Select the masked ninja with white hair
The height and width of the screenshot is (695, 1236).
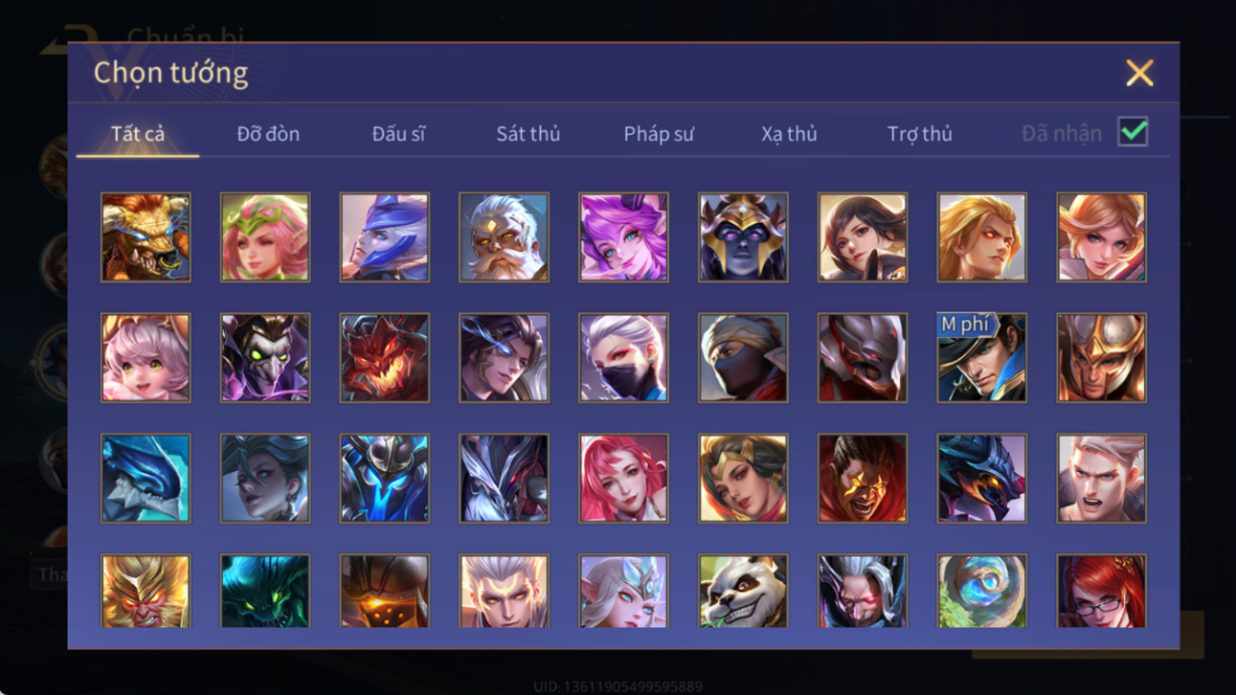point(623,357)
